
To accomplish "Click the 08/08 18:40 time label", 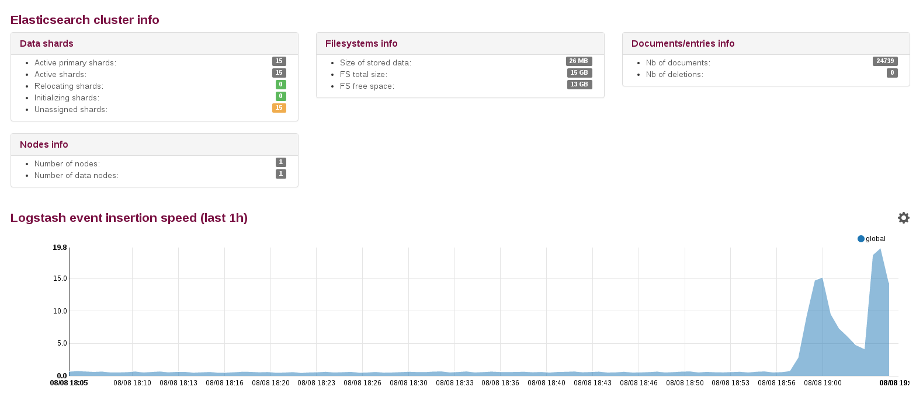I will click(x=546, y=383).
